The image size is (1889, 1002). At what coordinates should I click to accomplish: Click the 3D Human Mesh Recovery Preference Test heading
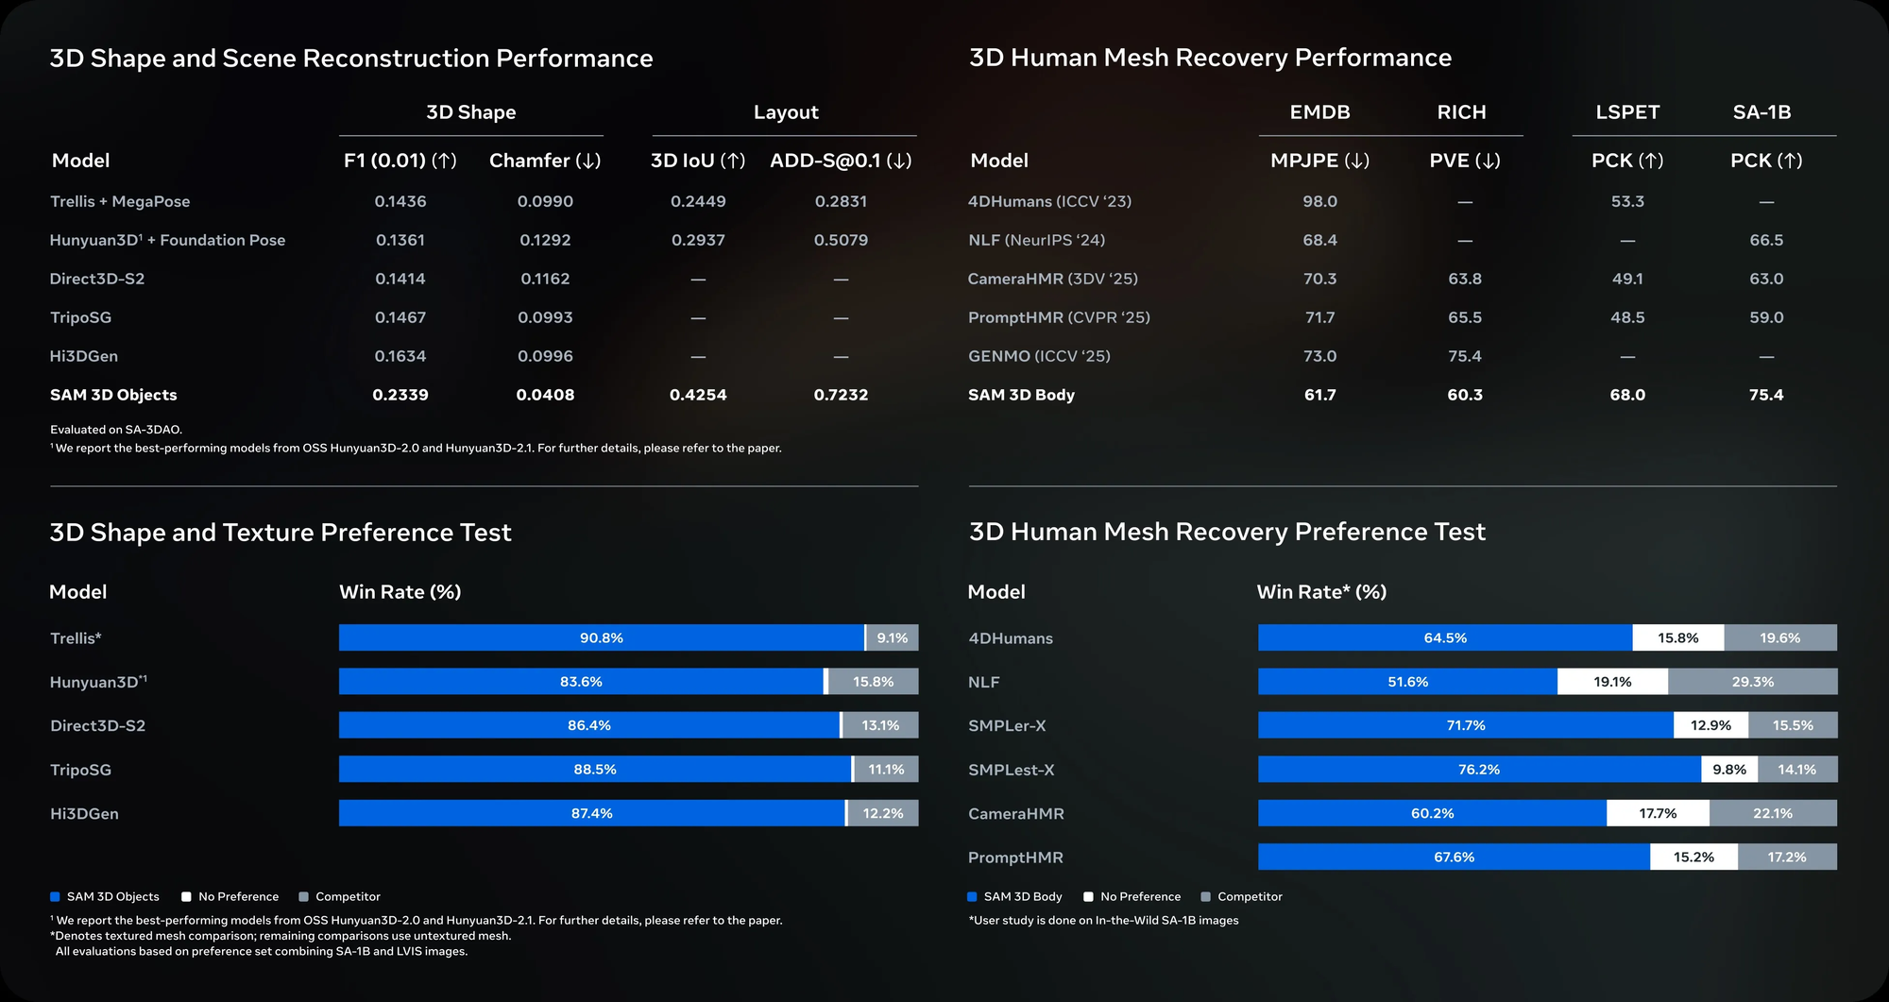click(x=1227, y=532)
